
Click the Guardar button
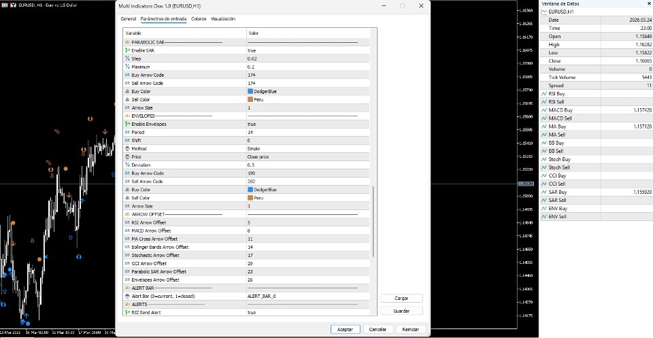pos(401,311)
